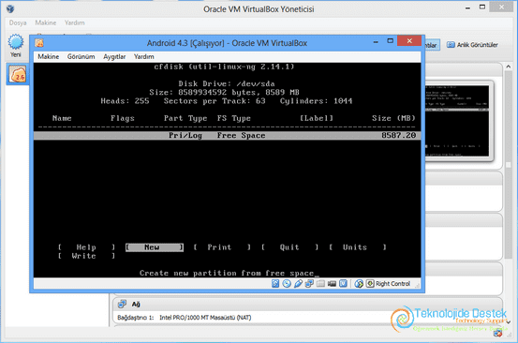Click the Quit option in cfdisk
This screenshot has width=518, height=343.
[x=289, y=247]
